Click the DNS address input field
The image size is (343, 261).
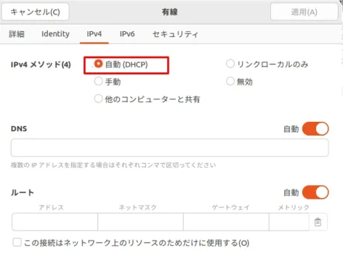click(x=169, y=147)
